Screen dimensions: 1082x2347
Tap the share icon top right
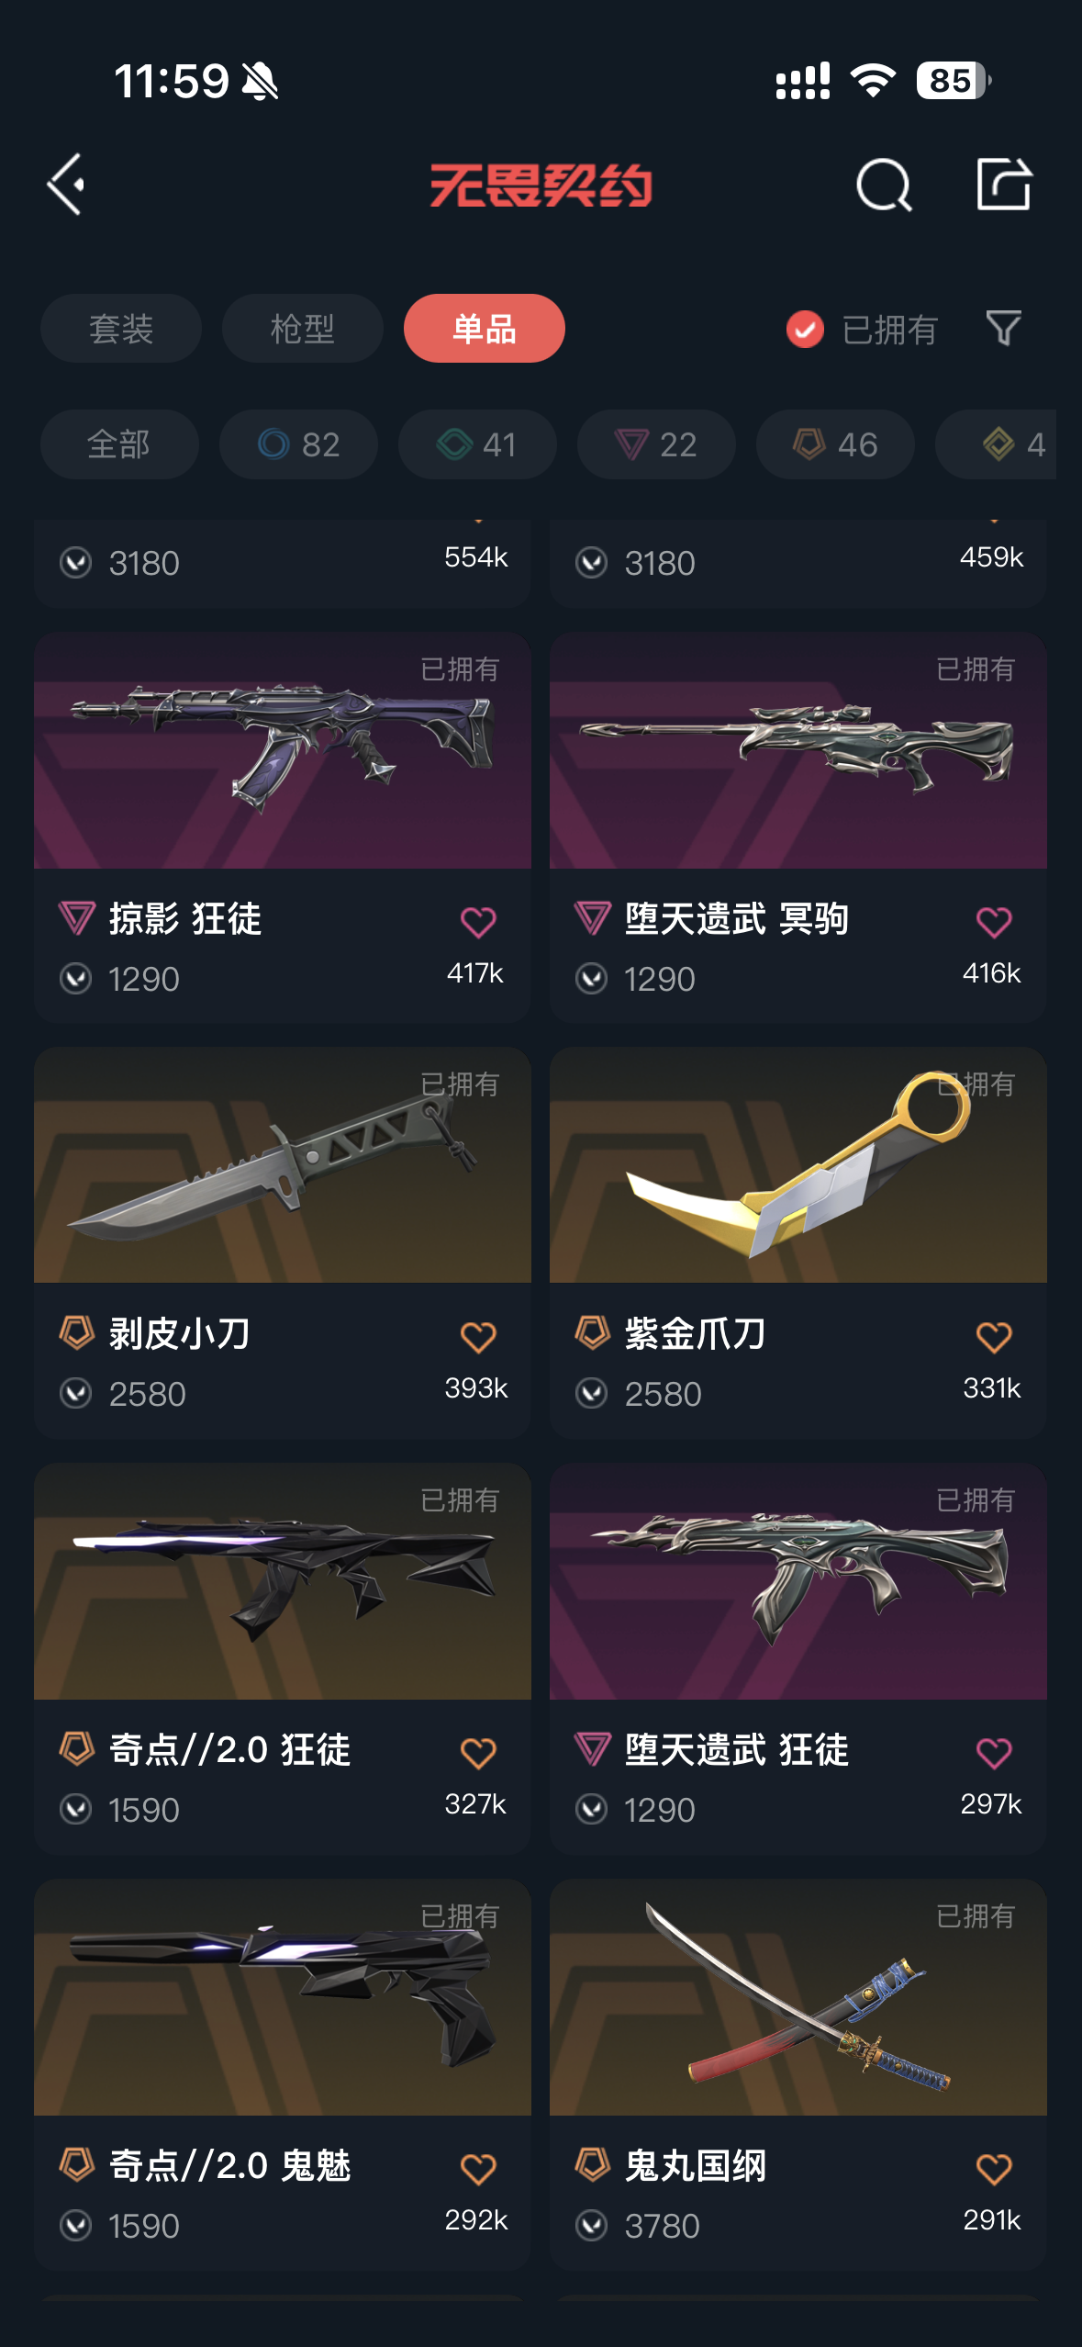coord(1003,185)
